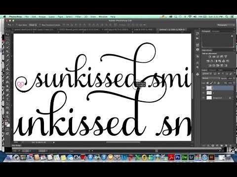This screenshot has height=177, width=237.
Task: Toggle lock all in Layers panel
Action: pyautogui.click(x=218, y=83)
